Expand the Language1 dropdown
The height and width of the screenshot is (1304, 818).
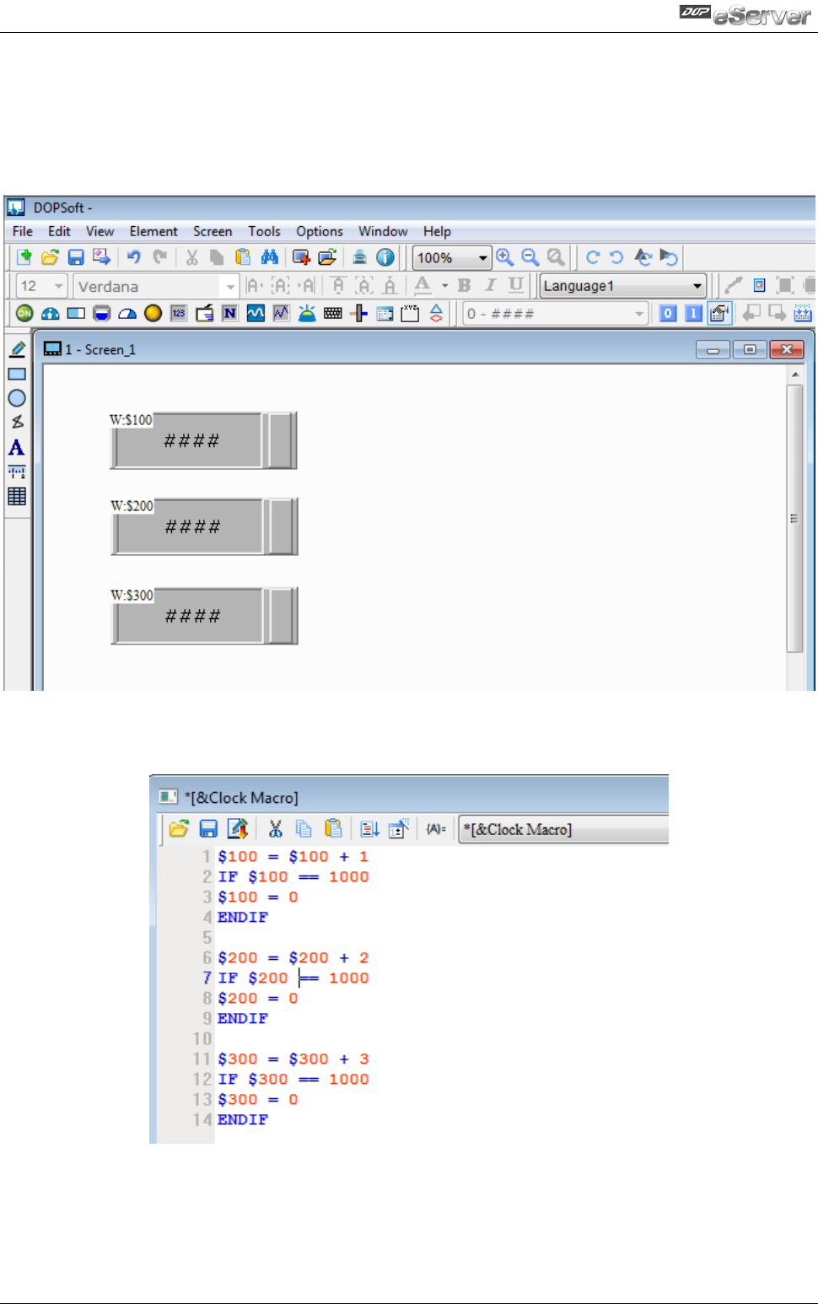click(x=697, y=286)
